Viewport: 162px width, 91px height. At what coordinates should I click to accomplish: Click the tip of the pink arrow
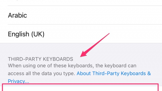click(x=81, y=56)
